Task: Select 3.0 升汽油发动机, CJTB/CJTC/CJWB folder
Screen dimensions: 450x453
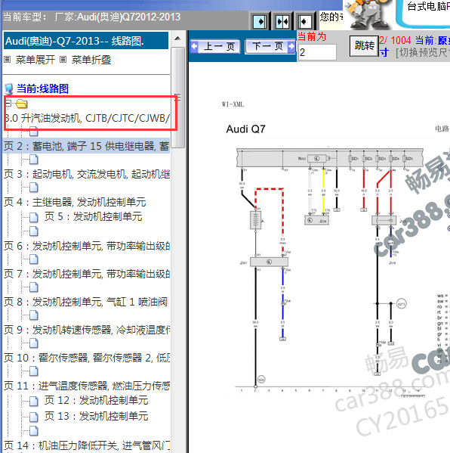Action: coord(88,118)
